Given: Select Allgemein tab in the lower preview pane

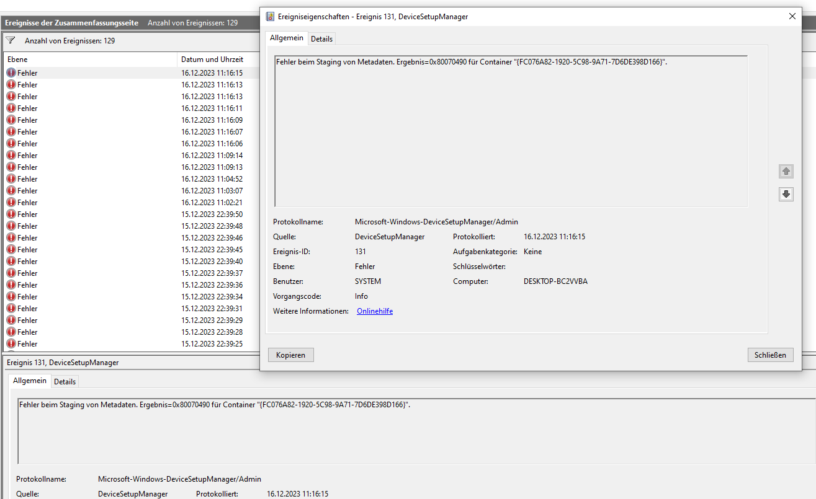Looking at the screenshot, I should click(x=30, y=381).
